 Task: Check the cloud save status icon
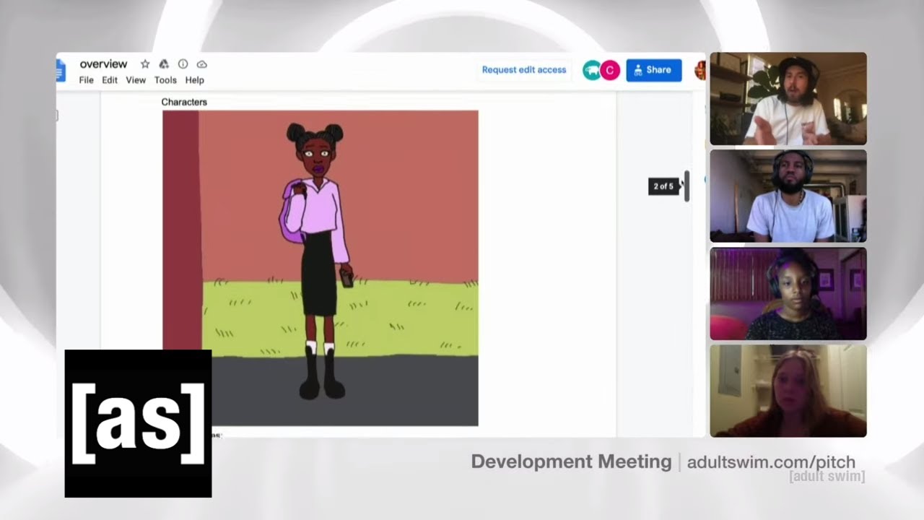tap(202, 64)
